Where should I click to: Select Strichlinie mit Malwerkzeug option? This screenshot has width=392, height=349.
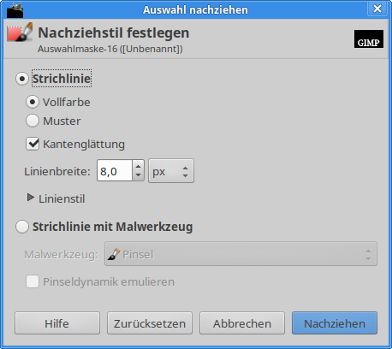tap(22, 227)
